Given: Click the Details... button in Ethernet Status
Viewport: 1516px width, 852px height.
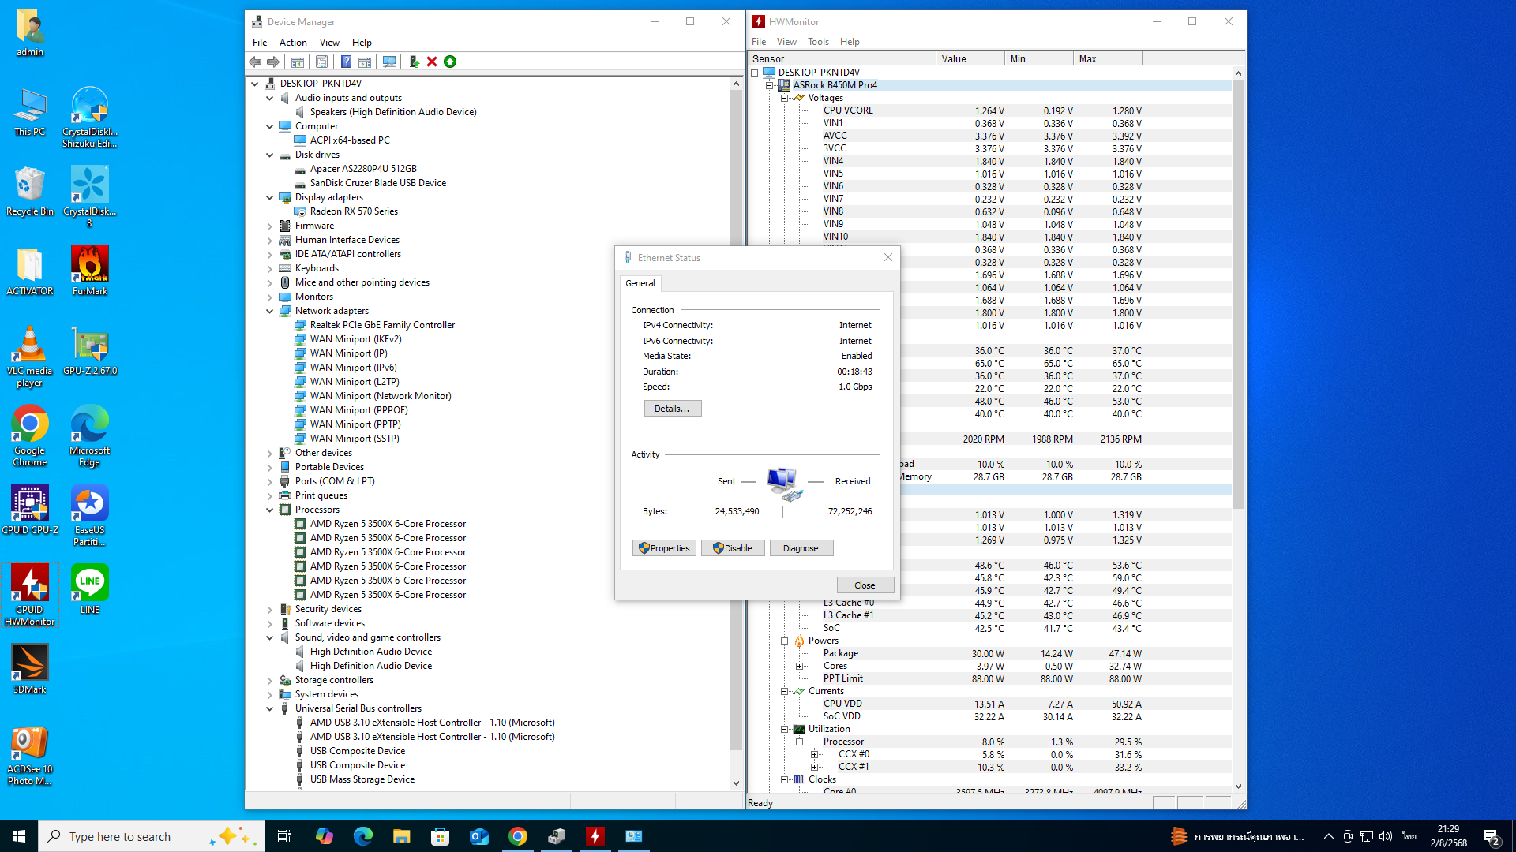Looking at the screenshot, I should tap(672, 409).
